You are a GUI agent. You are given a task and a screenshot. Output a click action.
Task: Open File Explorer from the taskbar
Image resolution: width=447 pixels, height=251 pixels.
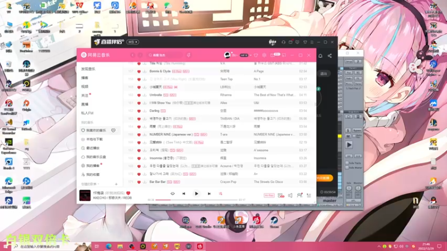[x=120, y=246]
